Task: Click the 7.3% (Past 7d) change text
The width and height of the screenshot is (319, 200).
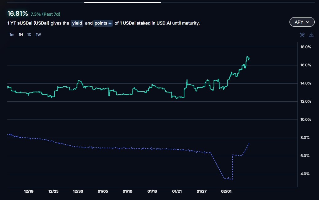Action: click(x=45, y=14)
